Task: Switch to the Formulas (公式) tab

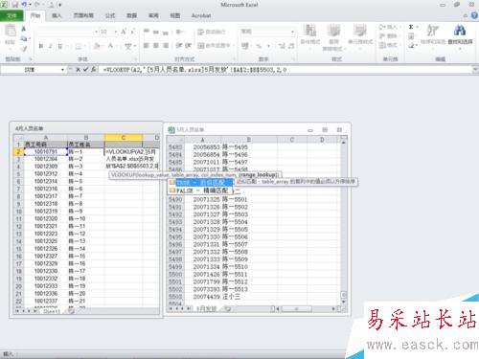Action: [110, 15]
